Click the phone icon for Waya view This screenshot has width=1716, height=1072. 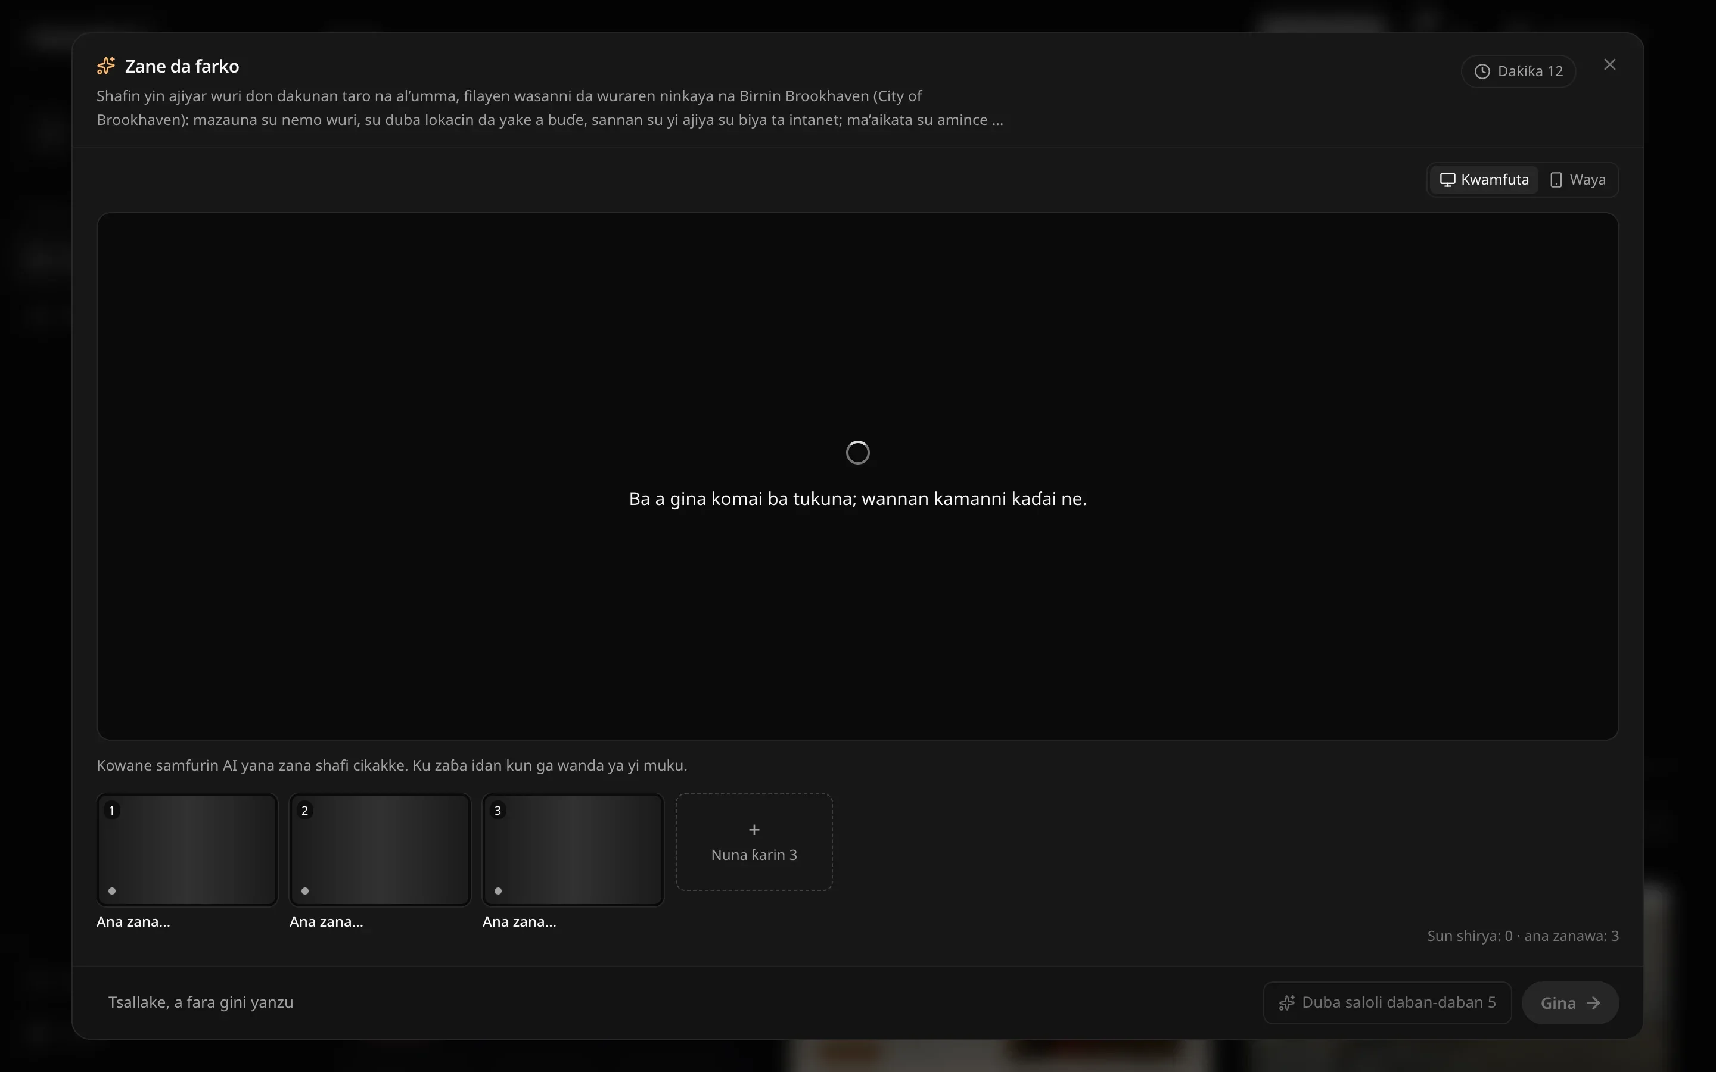tap(1556, 180)
